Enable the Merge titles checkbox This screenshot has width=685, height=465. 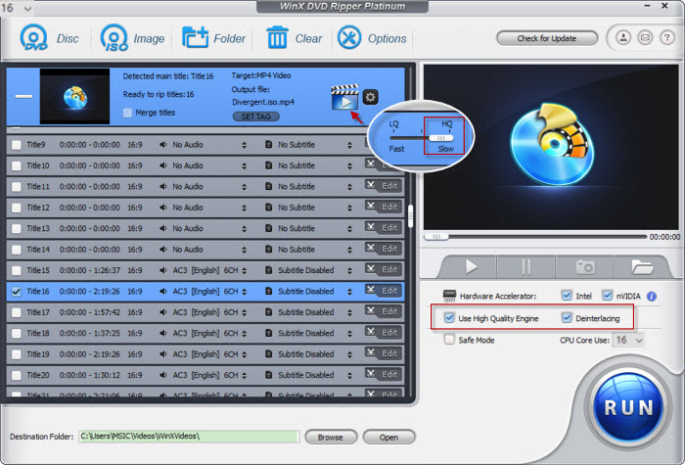(127, 113)
